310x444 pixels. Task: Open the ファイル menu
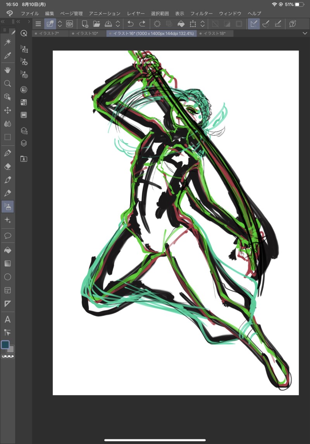30,13
